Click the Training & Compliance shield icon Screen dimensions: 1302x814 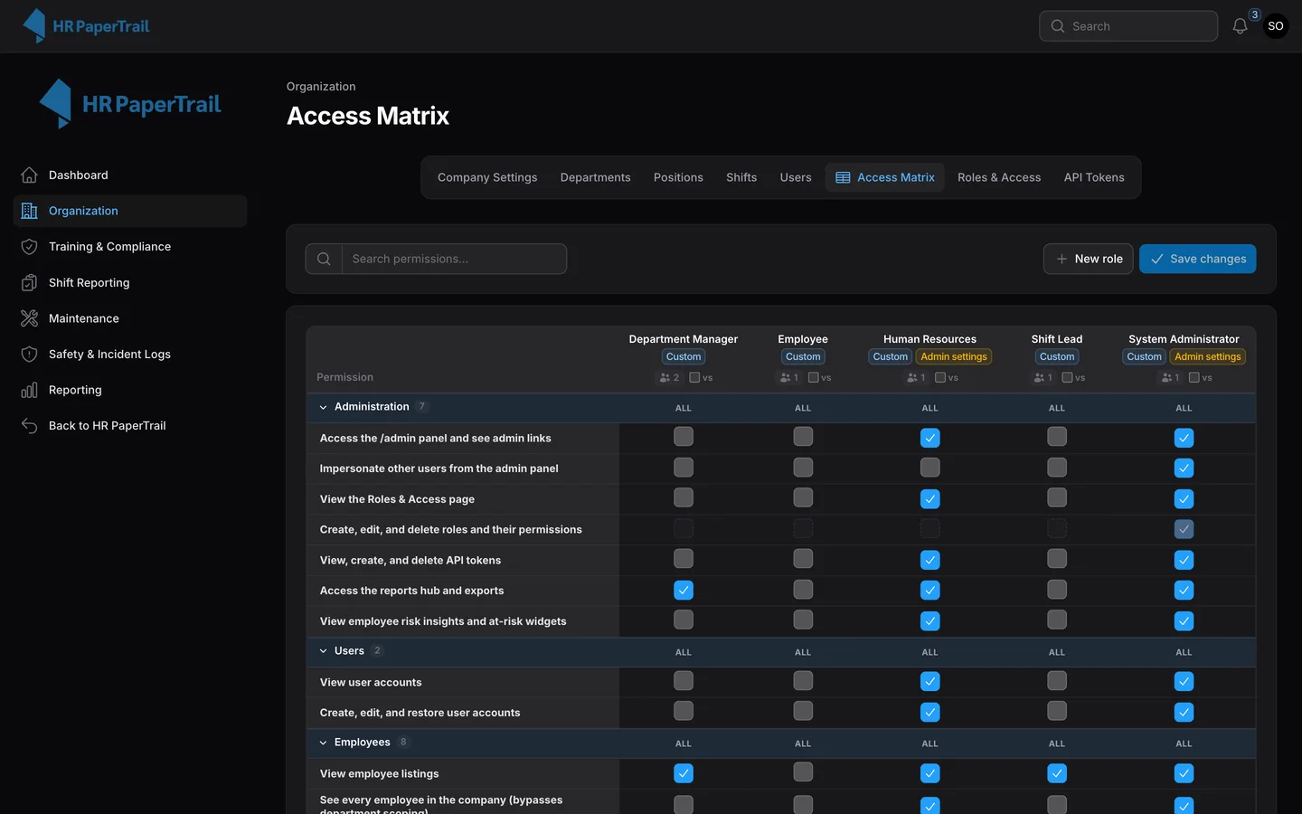pos(30,247)
